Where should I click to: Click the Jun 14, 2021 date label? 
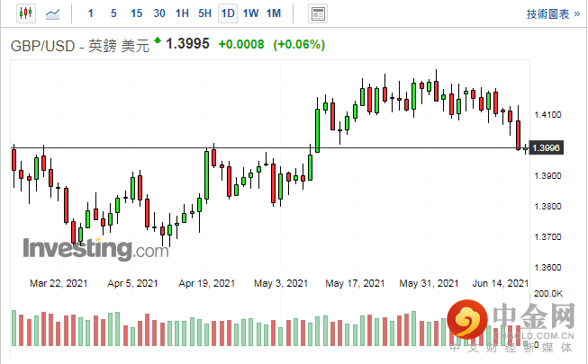point(501,283)
